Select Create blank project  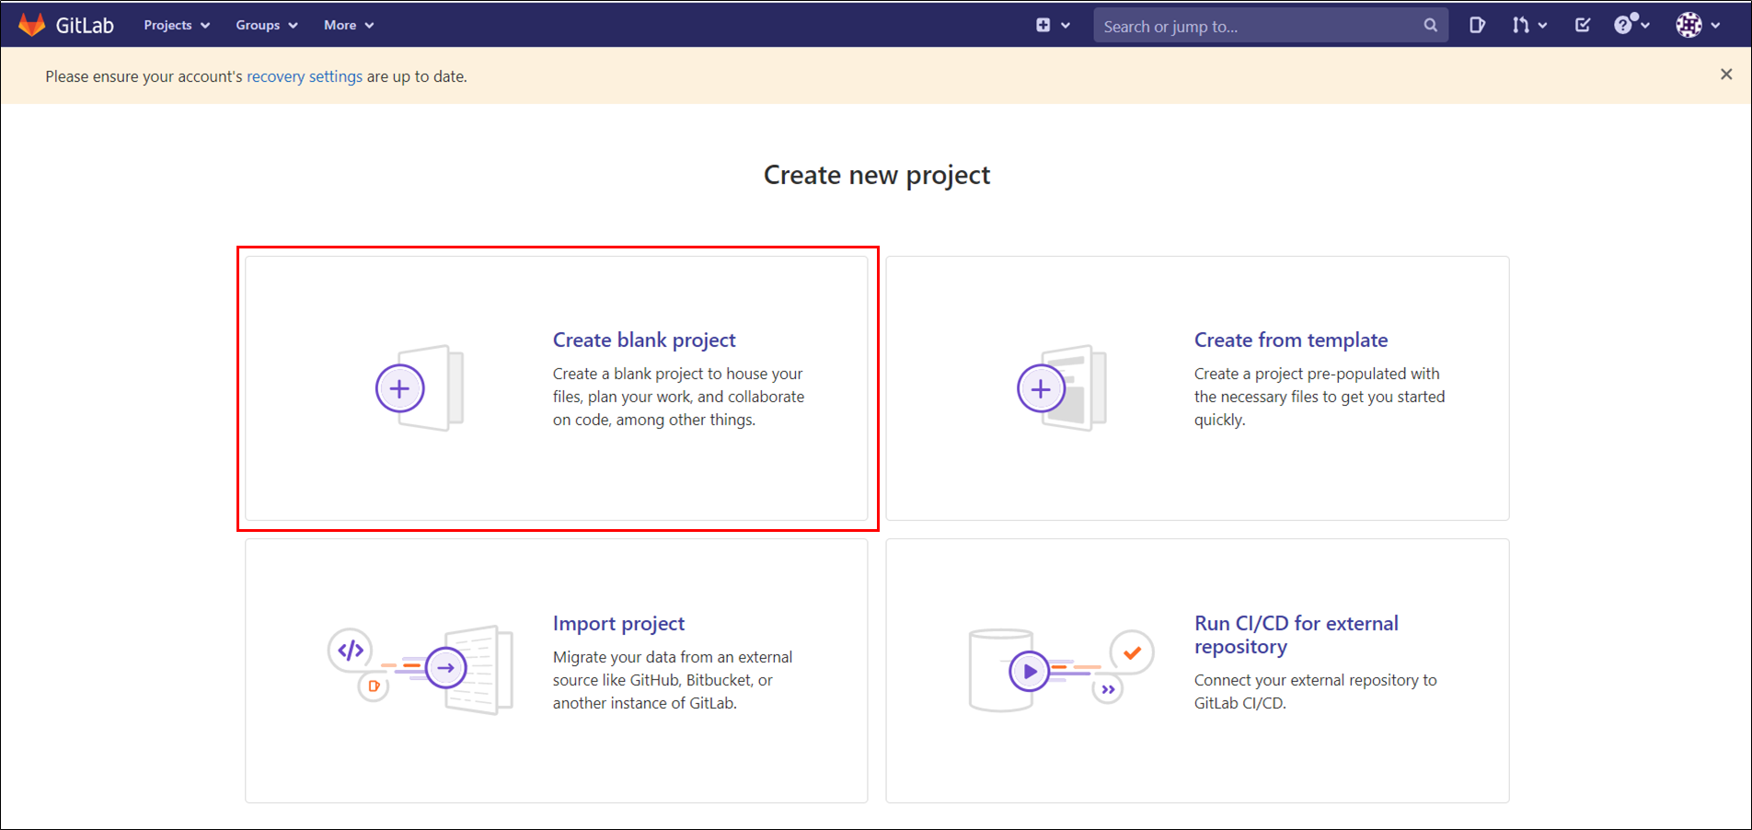pyautogui.click(x=643, y=340)
